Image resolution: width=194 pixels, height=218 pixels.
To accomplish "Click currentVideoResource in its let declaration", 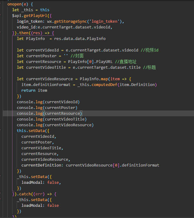I will pos(49,79).
